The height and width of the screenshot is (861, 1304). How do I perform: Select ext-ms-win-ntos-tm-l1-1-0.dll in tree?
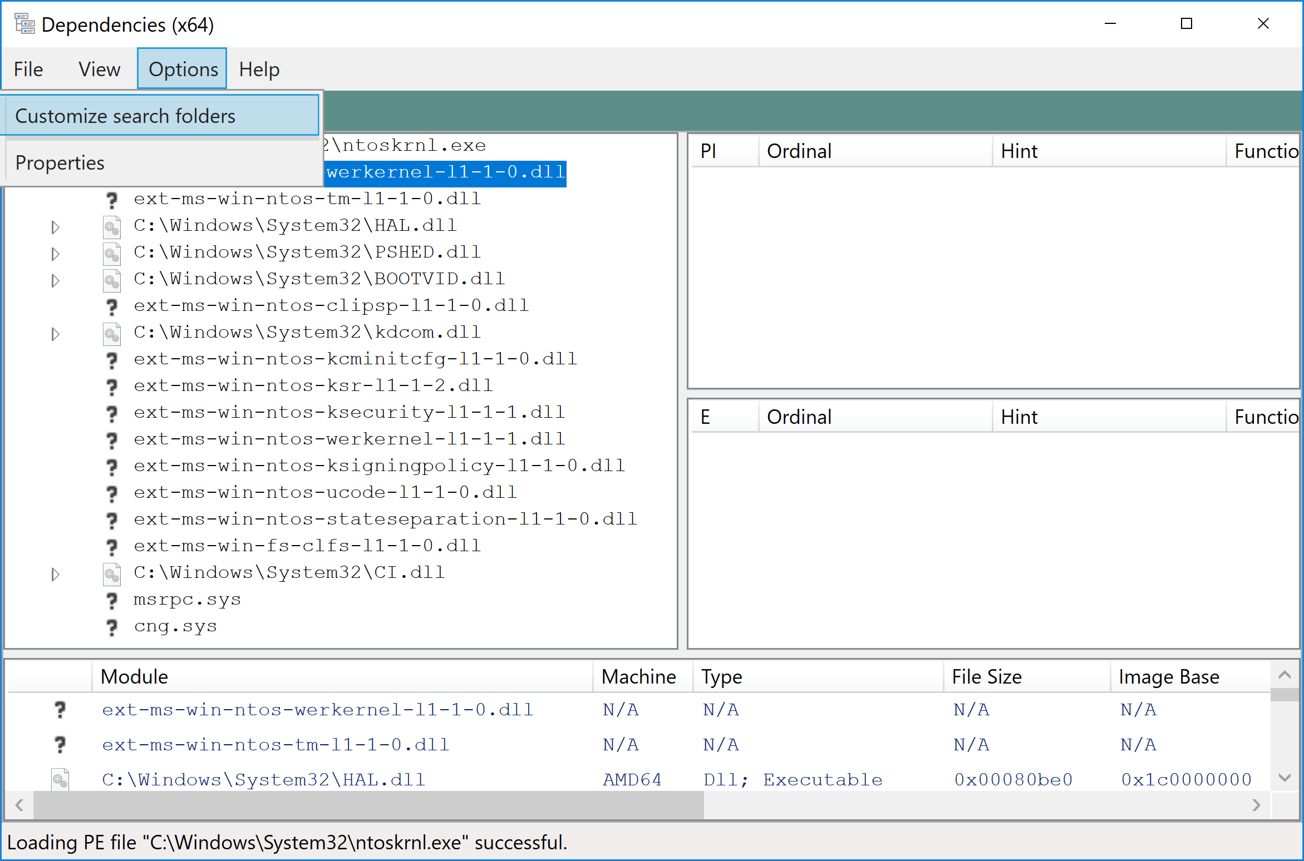click(x=307, y=199)
